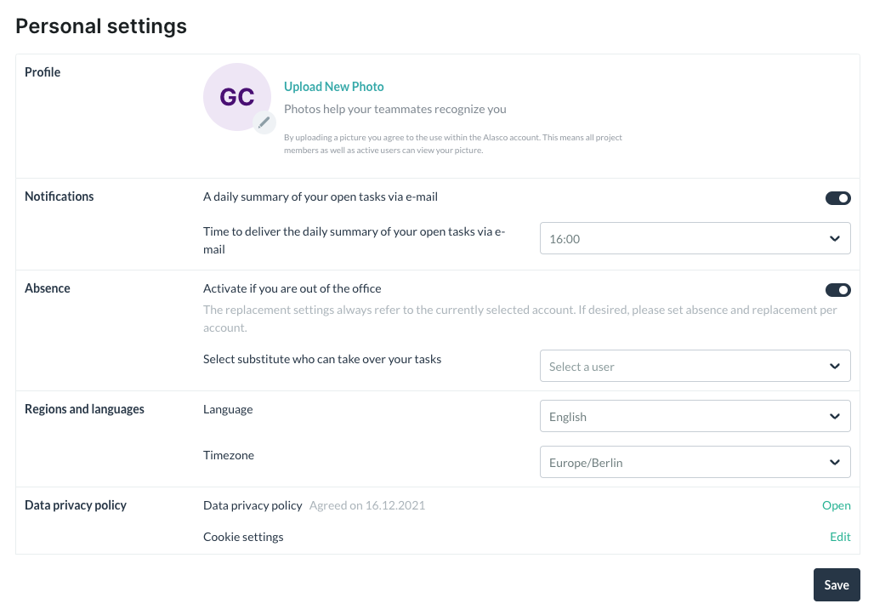874x615 pixels.
Task: Click the chevron on the substitute selector
Action: pos(835,367)
